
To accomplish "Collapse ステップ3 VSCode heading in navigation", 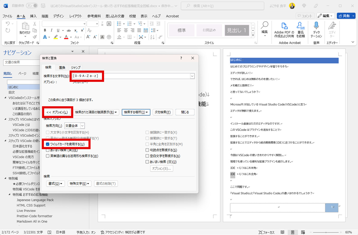I will tap(5, 141).
